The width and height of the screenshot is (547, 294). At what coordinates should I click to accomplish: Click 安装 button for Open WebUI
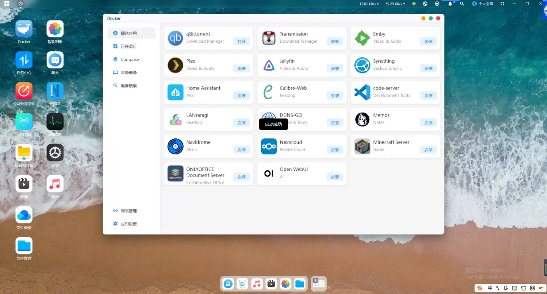coord(335,177)
